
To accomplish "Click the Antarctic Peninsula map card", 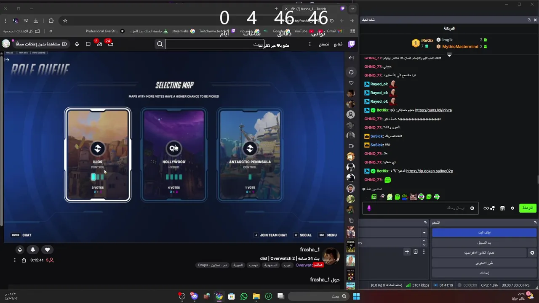I will [250, 154].
